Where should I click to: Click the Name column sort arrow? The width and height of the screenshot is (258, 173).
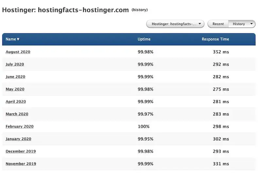click(x=18, y=39)
